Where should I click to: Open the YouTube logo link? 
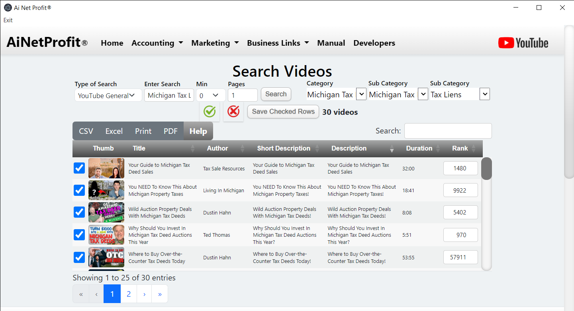(523, 43)
